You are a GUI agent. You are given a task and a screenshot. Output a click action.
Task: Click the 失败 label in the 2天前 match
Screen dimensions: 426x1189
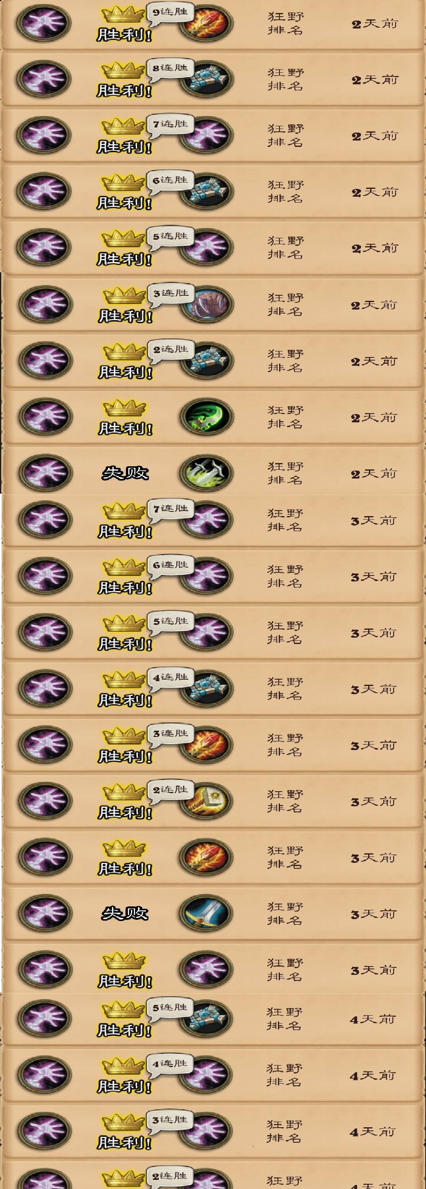coord(125,473)
